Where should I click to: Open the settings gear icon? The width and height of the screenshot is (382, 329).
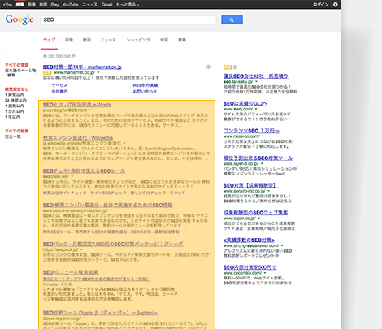click(x=336, y=4)
